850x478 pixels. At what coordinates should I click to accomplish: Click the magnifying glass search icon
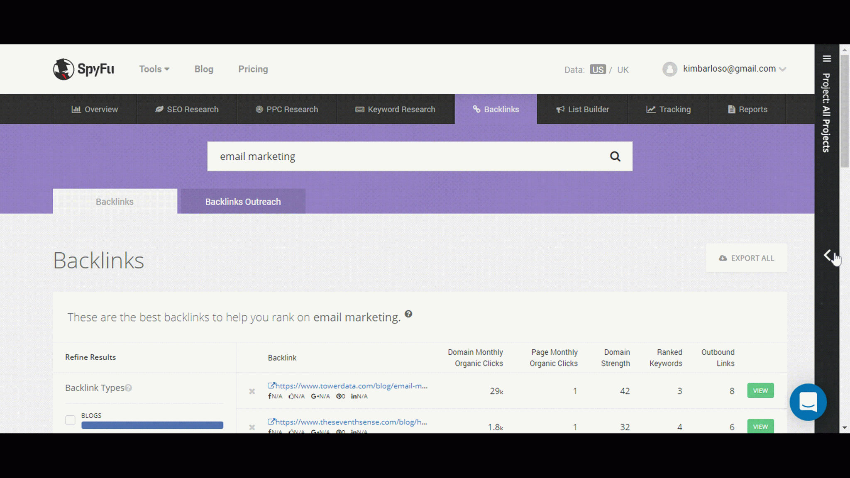pyautogui.click(x=615, y=156)
